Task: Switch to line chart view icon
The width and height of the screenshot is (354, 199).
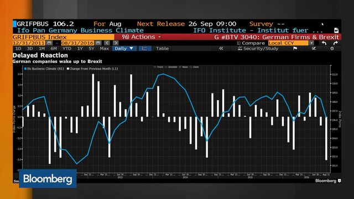Action: (144, 49)
